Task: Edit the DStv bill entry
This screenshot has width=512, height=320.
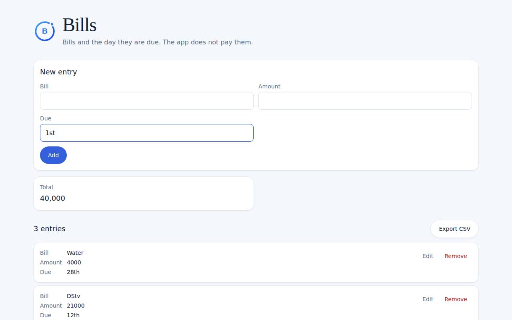Action: (428, 299)
